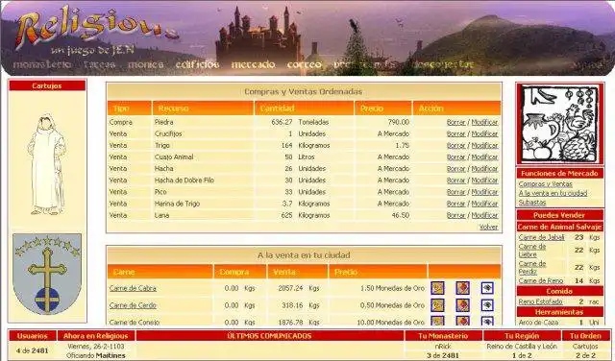Click the Cartujos header in the left panel
The image size is (615, 361).
[x=47, y=85]
